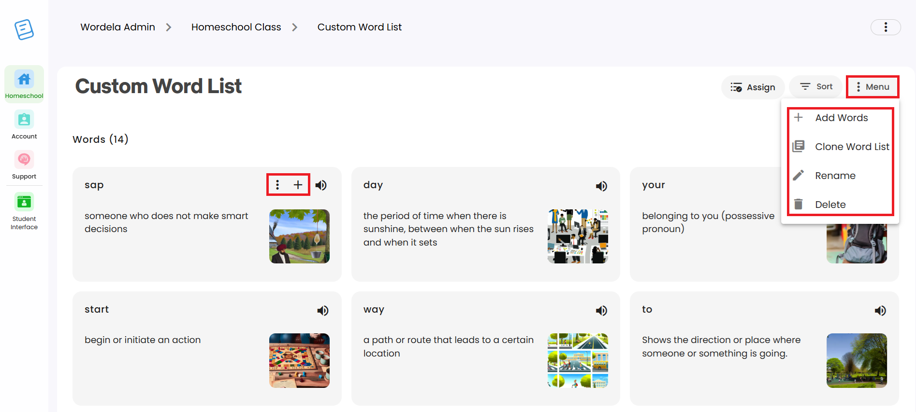Image resolution: width=916 pixels, height=412 pixels.
Task: Select Add Words from the menu
Action: (x=841, y=118)
